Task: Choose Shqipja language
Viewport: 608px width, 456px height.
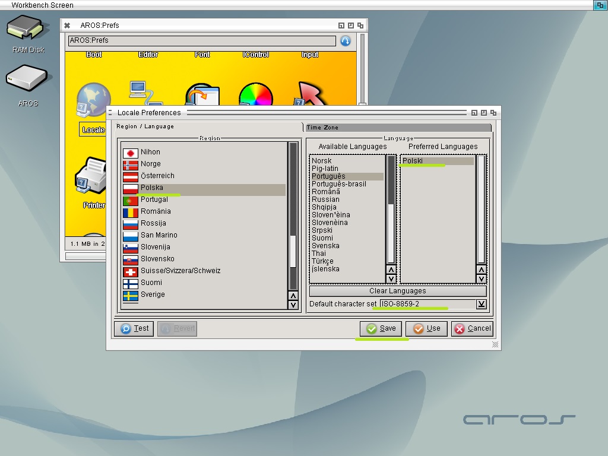Action: (x=347, y=207)
